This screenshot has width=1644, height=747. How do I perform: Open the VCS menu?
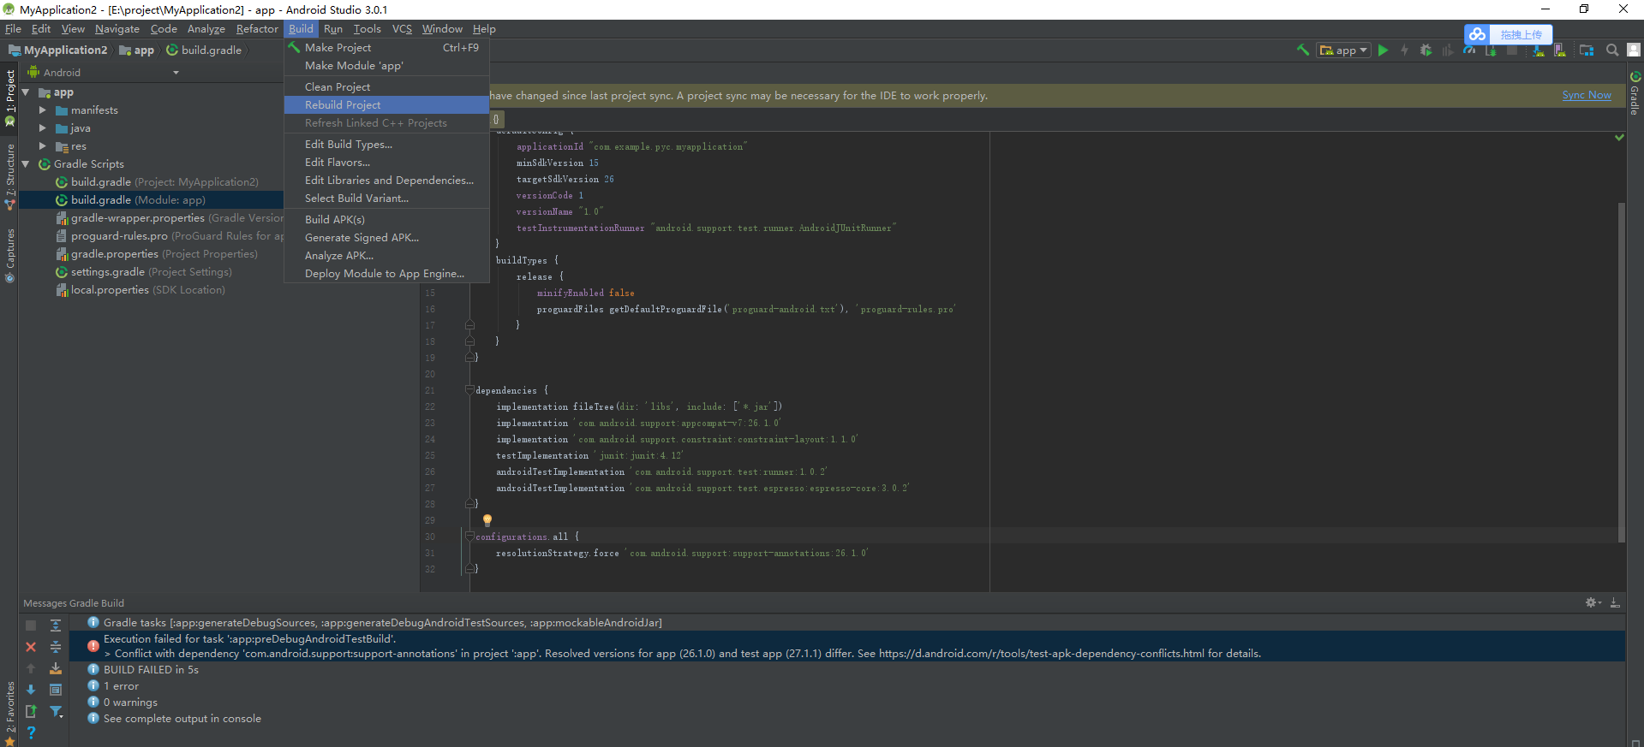402,28
